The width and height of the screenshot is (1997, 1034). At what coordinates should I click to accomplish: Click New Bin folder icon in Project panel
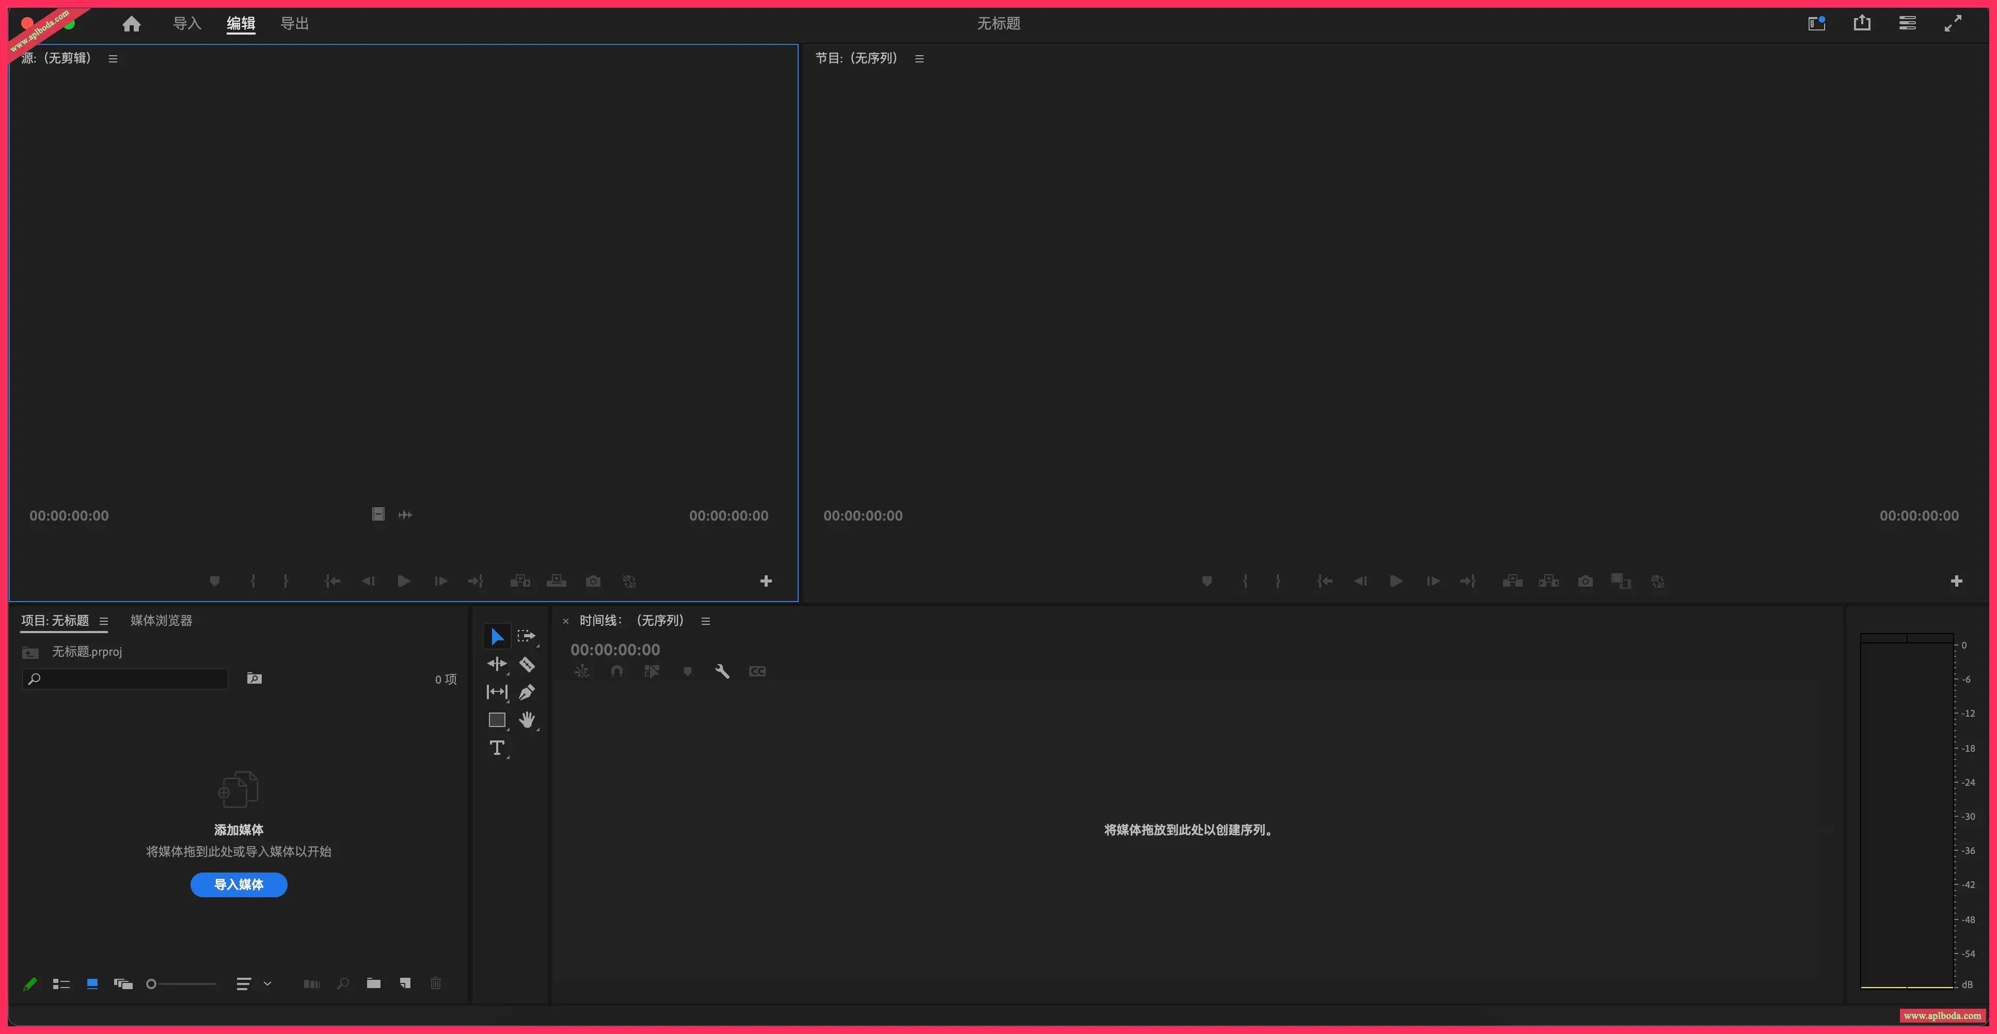pyautogui.click(x=374, y=983)
